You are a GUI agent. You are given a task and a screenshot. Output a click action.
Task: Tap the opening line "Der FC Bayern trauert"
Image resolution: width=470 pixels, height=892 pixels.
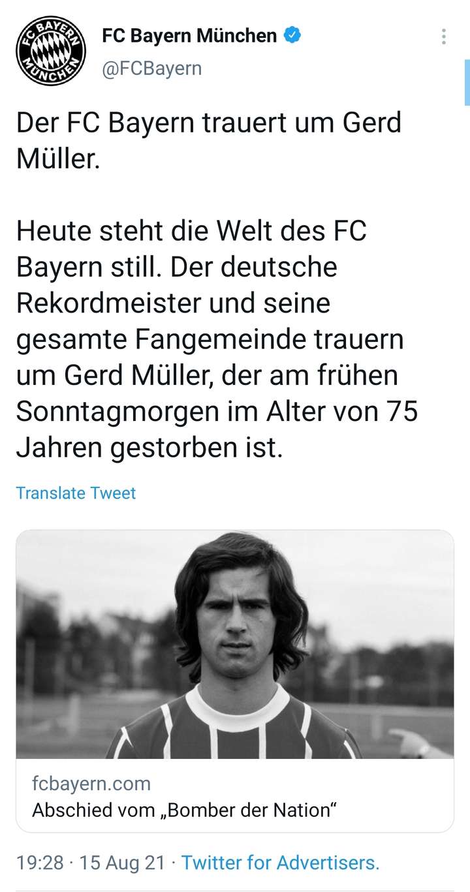(x=208, y=123)
